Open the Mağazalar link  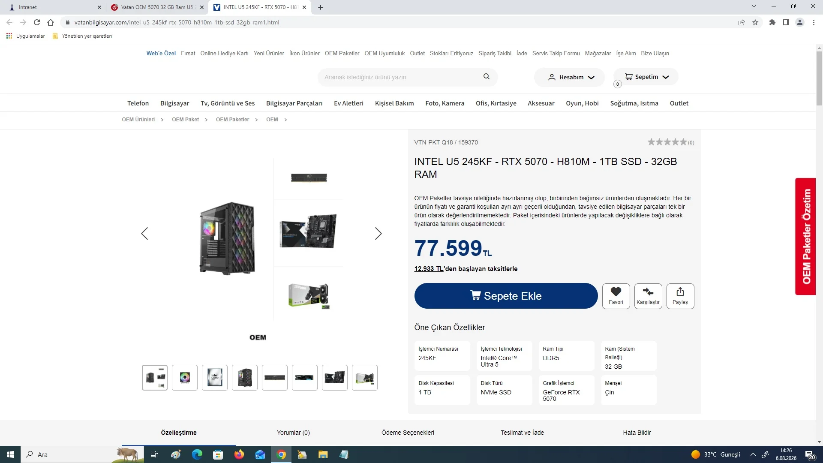tap(598, 54)
